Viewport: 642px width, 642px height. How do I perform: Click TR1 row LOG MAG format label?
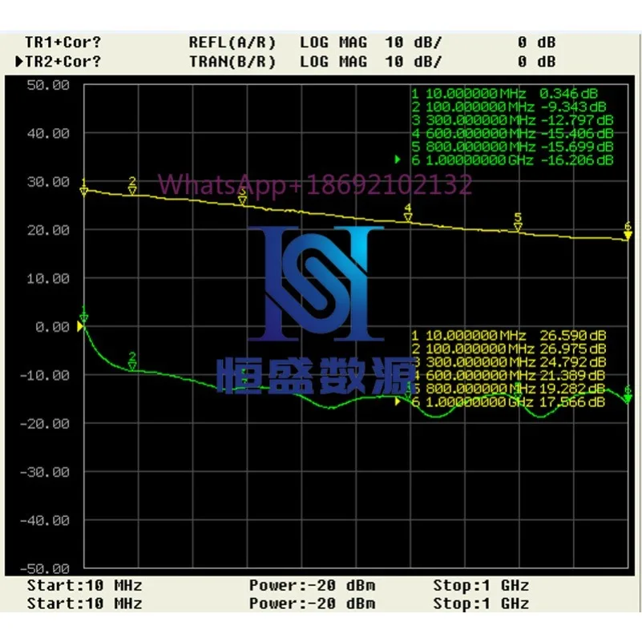click(333, 42)
